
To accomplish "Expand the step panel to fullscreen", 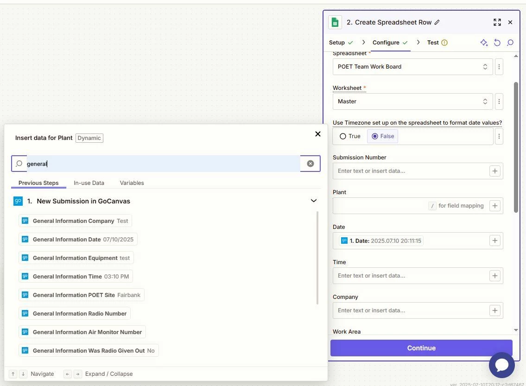I will (497, 22).
